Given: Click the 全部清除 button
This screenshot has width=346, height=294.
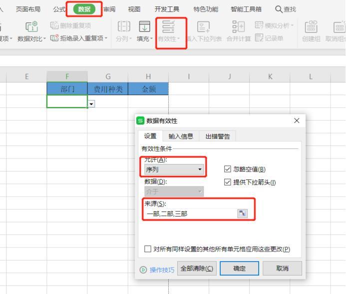Looking at the screenshot, I should coord(197,268).
